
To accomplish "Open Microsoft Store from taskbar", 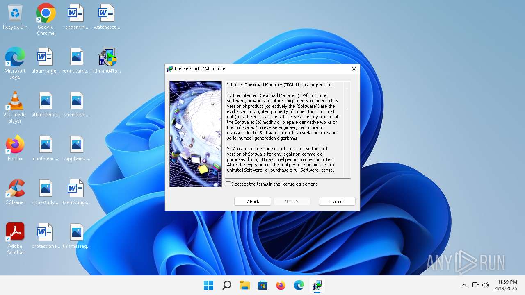I will click(262, 285).
